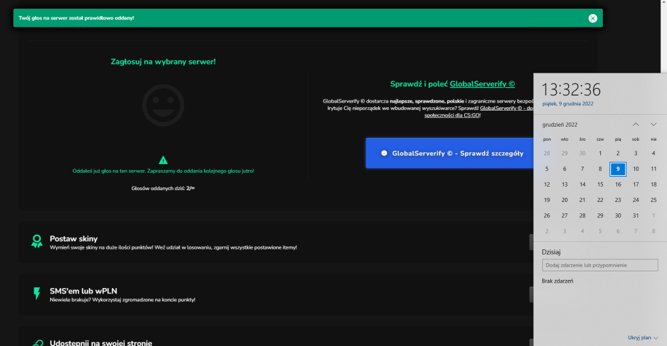This screenshot has width=667, height=346.
Task: Select December 19 in calendar
Action: click(547, 200)
